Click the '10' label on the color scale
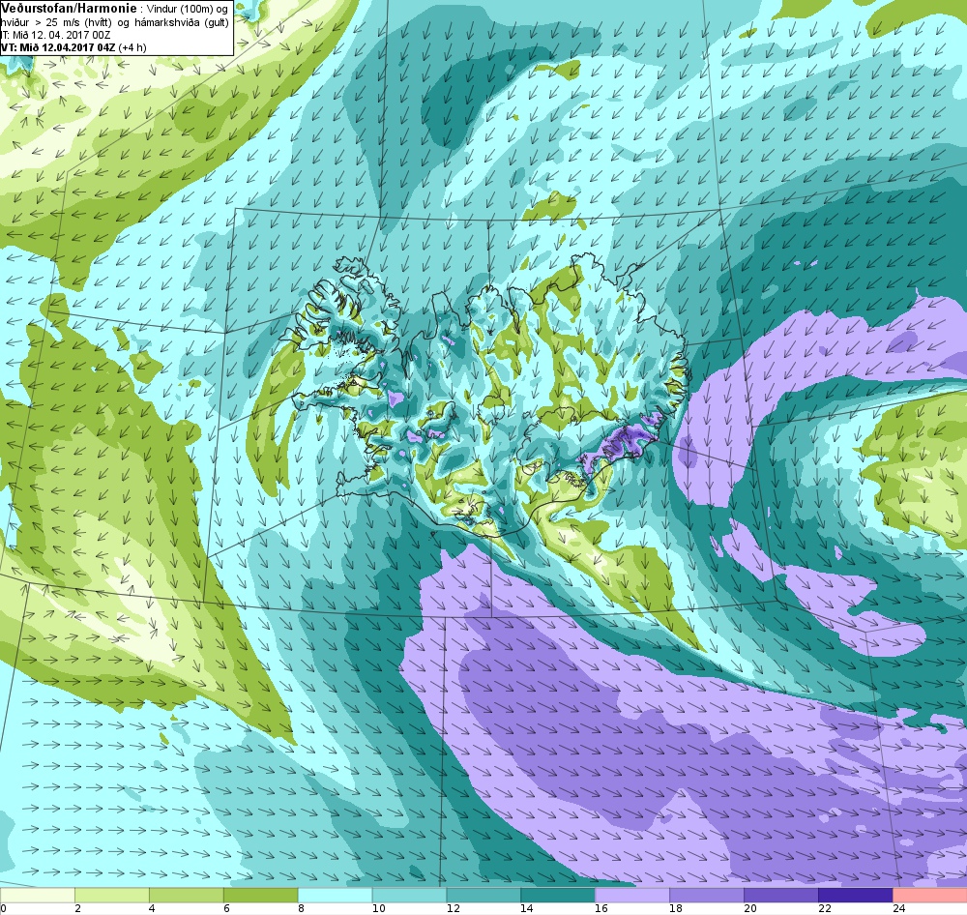This screenshot has height=915, width=967. click(378, 909)
